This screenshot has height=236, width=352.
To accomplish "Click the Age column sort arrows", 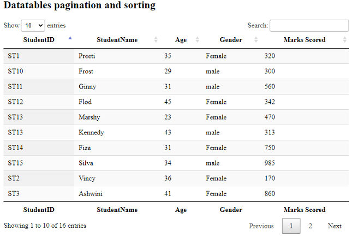I will pyautogui.click(x=198, y=40).
